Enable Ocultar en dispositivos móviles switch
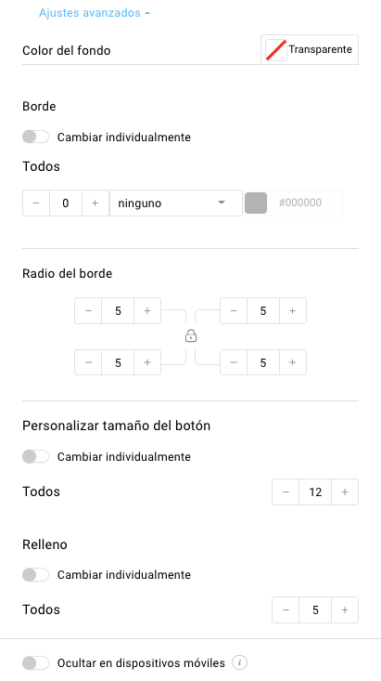Screen dimensions: 381x681 (35, 663)
